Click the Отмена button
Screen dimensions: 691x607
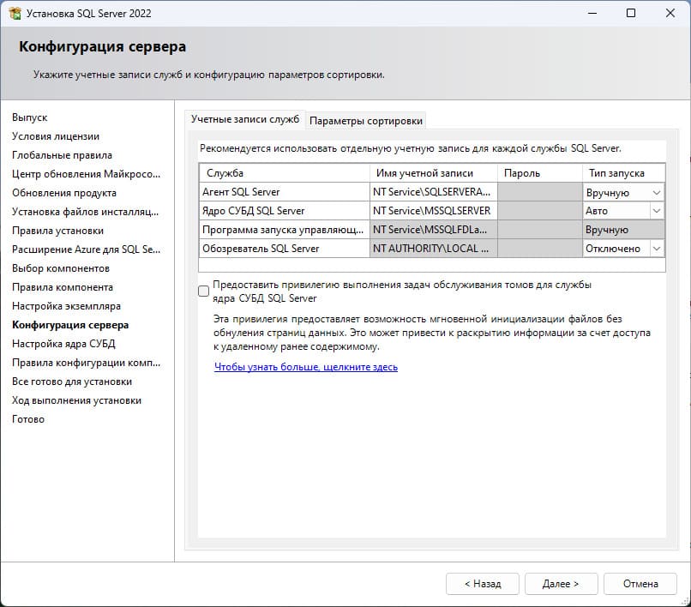pyautogui.click(x=640, y=584)
